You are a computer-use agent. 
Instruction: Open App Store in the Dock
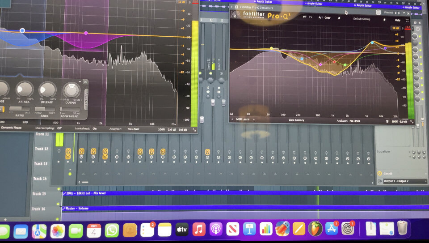pos(331,229)
